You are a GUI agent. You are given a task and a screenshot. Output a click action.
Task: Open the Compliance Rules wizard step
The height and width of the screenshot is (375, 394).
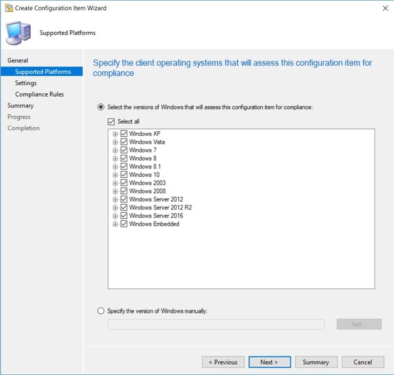(x=40, y=94)
